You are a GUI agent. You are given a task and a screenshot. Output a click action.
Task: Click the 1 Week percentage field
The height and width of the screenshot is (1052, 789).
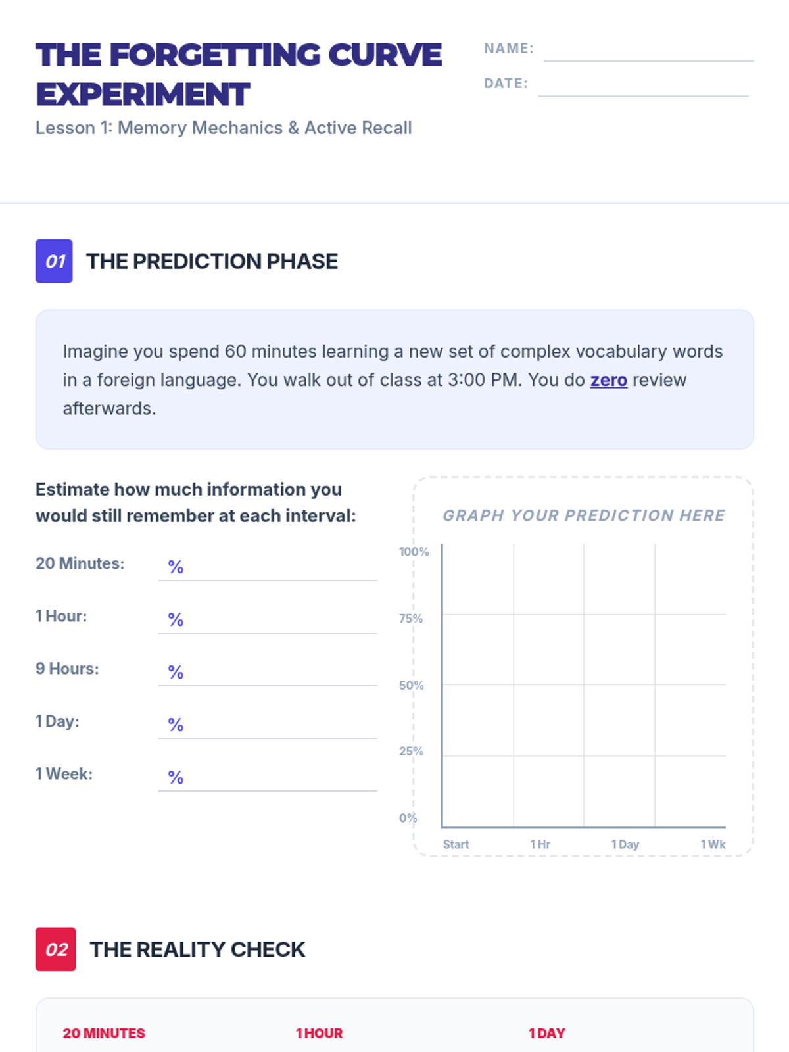click(268, 777)
